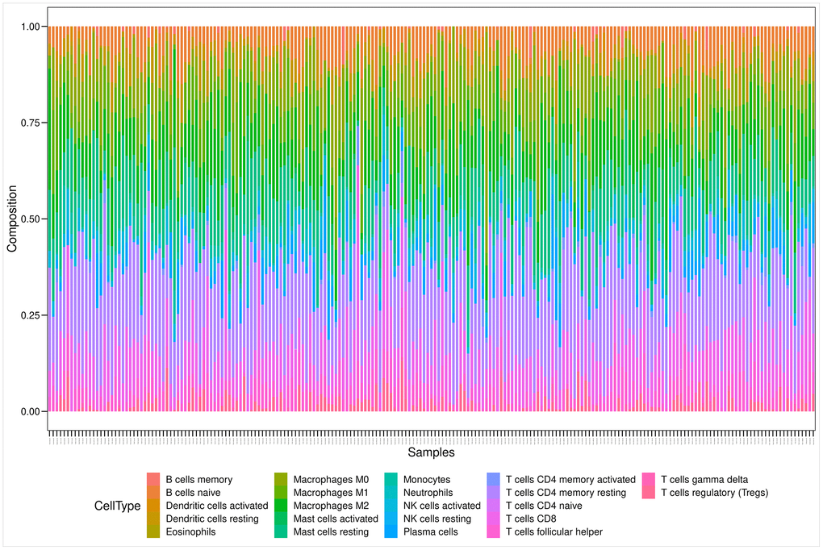
Task: Select the T cells gamma delta swatch
Action: (x=648, y=479)
